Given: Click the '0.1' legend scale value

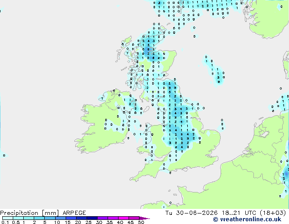Looking at the screenshot, I should point(5,222).
